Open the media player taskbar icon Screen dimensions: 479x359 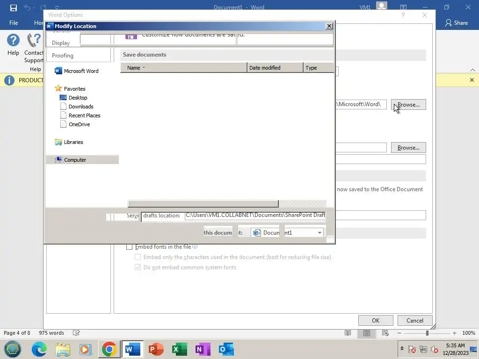pos(86,349)
